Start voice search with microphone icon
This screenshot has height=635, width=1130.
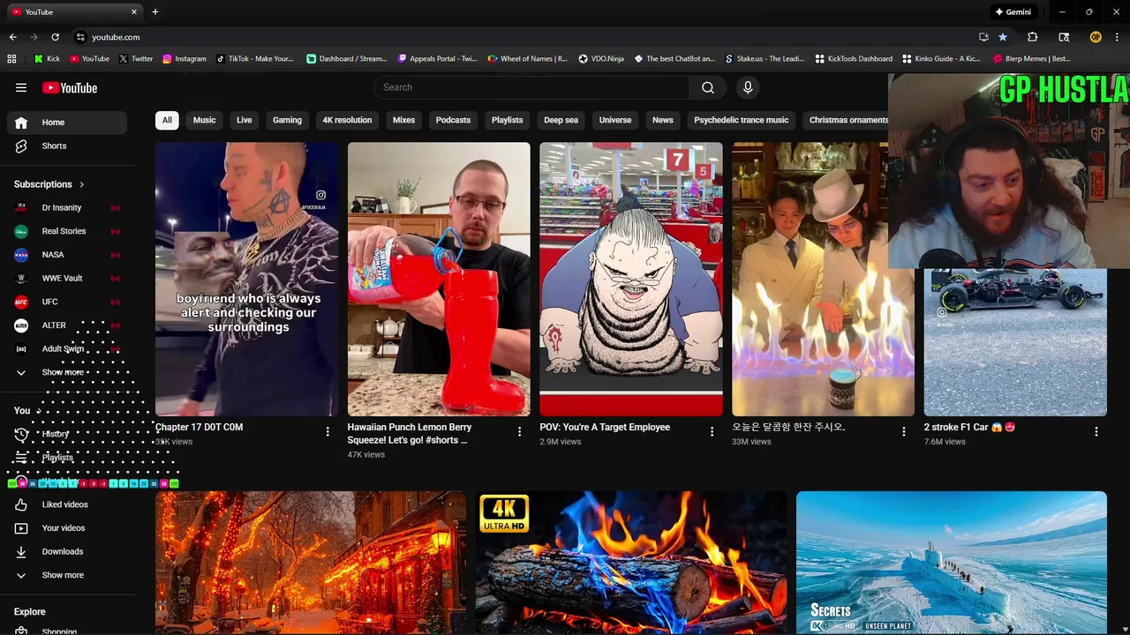click(x=748, y=87)
